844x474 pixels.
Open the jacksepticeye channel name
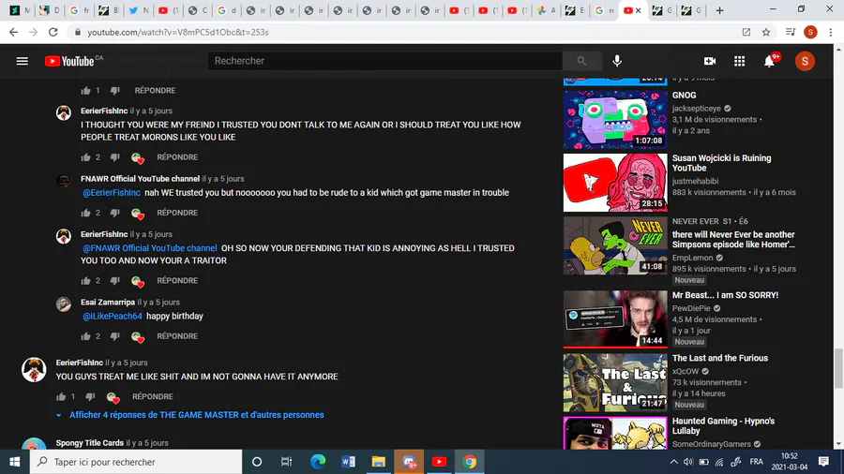pos(696,109)
